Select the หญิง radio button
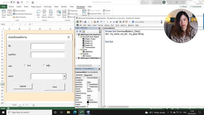204x115 pixels. 44,65
